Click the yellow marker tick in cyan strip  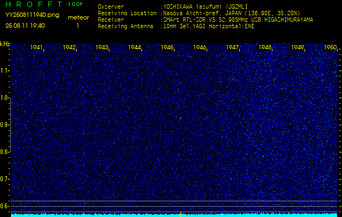pyautogui.click(x=181, y=214)
